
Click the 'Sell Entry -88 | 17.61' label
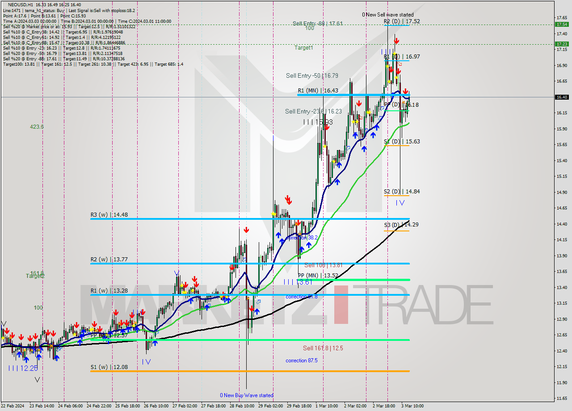318,23
